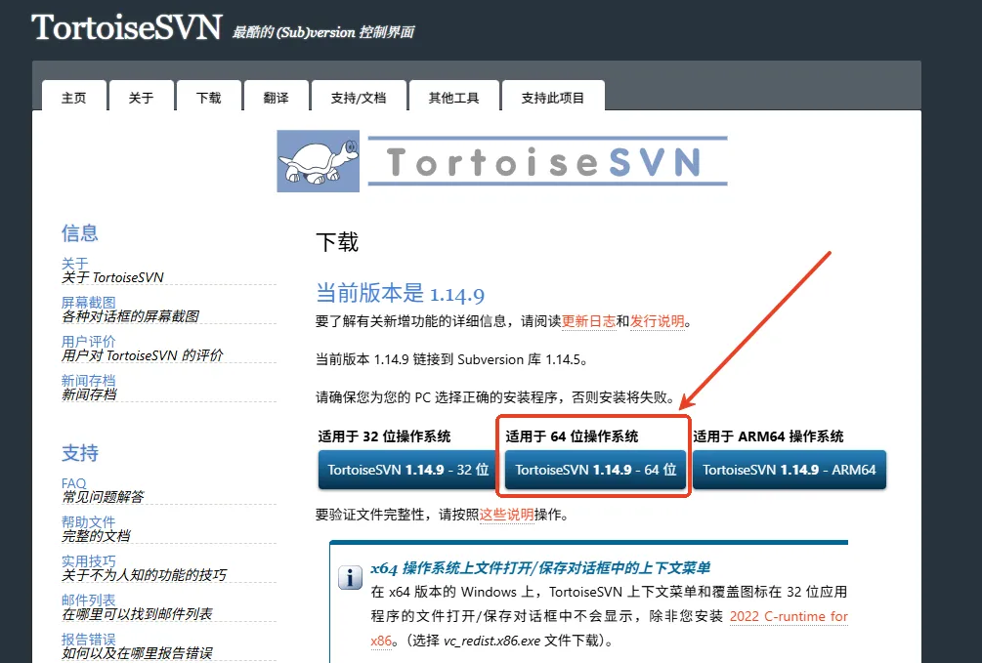Click the text 完整的文档
This screenshot has width=982, height=663.
[96, 536]
